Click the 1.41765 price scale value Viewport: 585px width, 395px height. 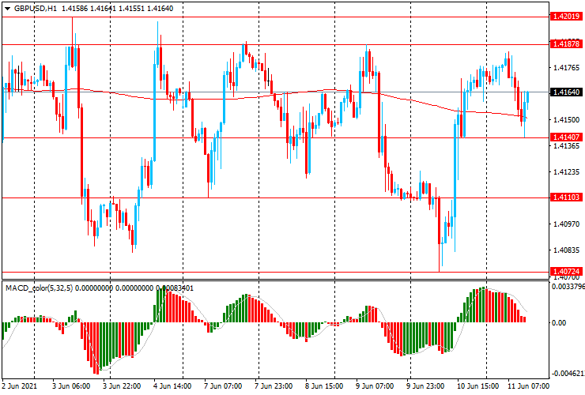tap(567, 68)
